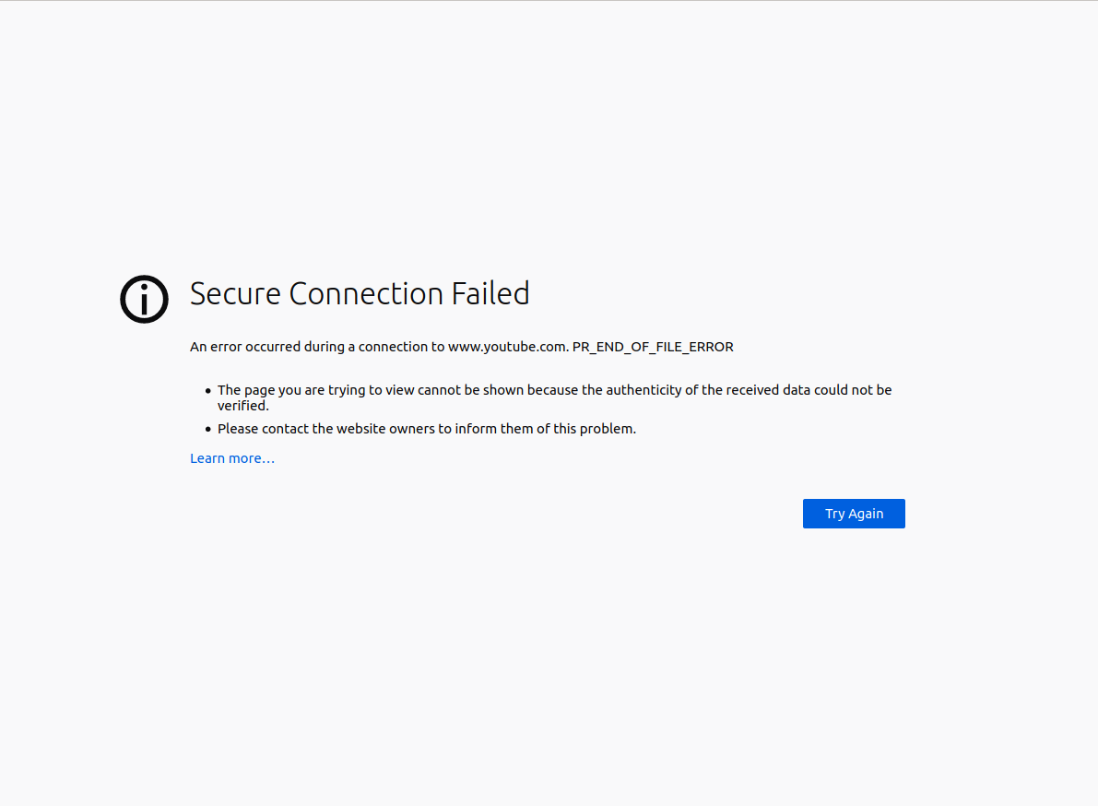Screen dimensions: 1098x806
Task: Click the PR_END_OF_FILE_ERROR code text
Action: click(653, 347)
